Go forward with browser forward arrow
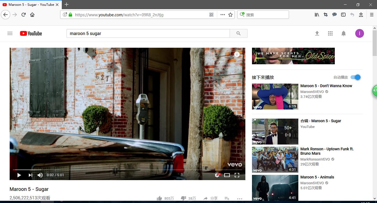The width and height of the screenshot is (377, 203). point(15,15)
